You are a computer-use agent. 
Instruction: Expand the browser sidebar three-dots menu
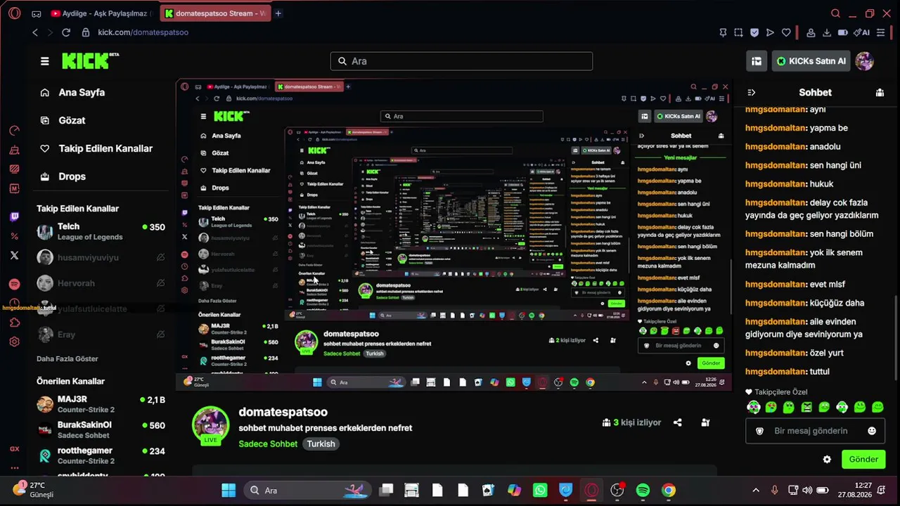pyautogui.click(x=15, y=467)
